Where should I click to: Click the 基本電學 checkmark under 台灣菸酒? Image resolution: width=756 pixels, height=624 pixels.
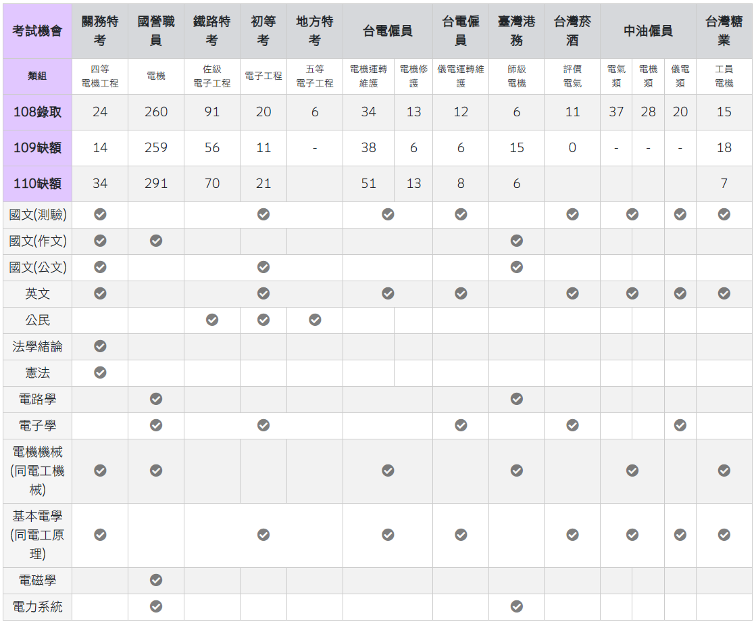[x=572, y=535]
